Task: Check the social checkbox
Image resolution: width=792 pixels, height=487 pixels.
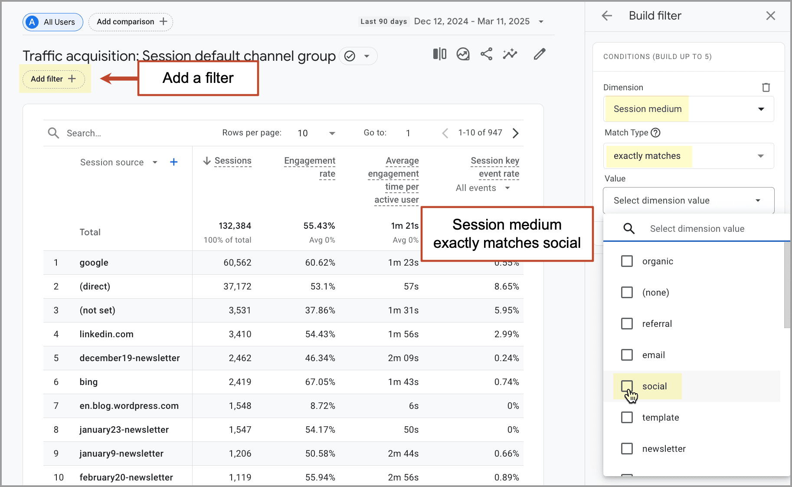Action: pyautogui.click(x=627, y=386)
